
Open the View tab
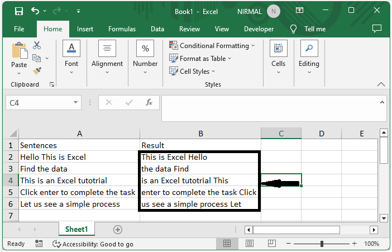pyautogui.click(x=222, y=29)
